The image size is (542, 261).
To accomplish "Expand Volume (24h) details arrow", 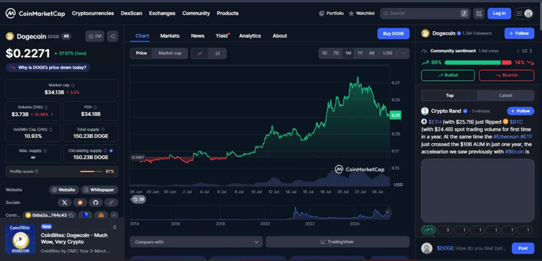I will pos(52,114).
